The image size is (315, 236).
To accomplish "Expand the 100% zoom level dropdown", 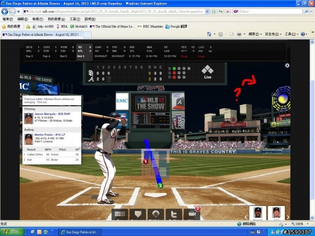I will pos(308,224).
